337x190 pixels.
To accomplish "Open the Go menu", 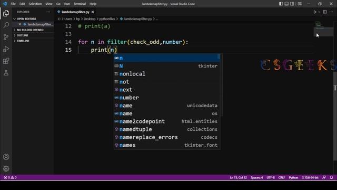I will (x=58, y=4).
